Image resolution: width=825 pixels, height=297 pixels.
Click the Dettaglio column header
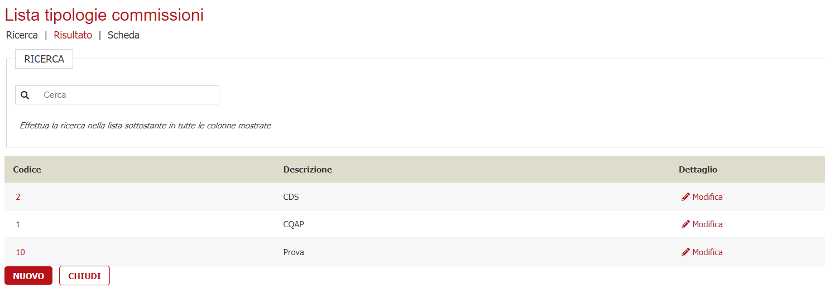(698, 170)
